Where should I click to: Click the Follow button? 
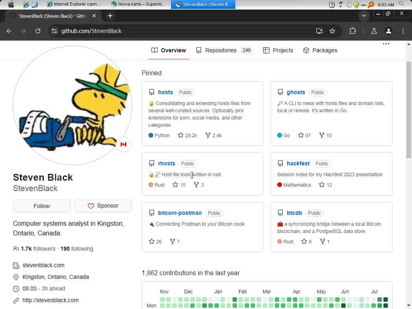(x=42, y=206)
